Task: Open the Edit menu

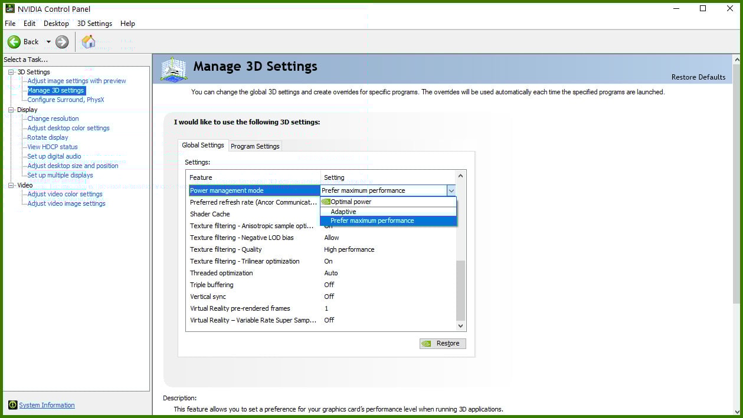Action: point(30,24)
